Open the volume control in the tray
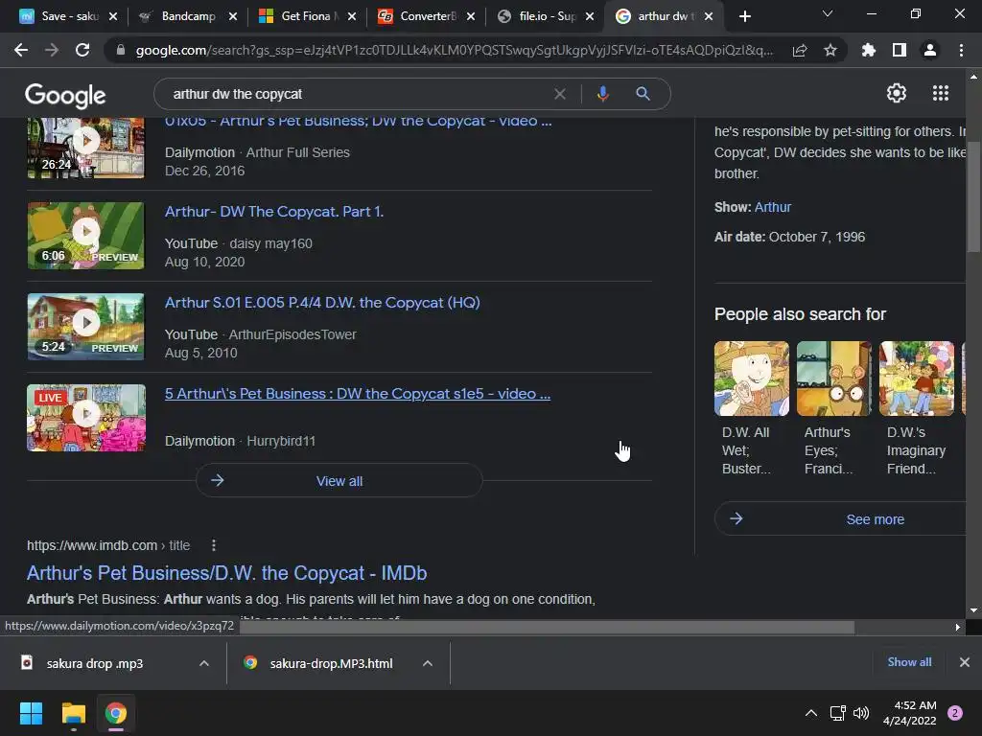 tap(861, 713)
